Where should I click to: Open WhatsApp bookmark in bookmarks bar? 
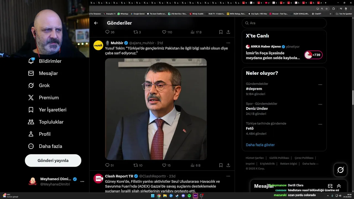click(123, 14)
